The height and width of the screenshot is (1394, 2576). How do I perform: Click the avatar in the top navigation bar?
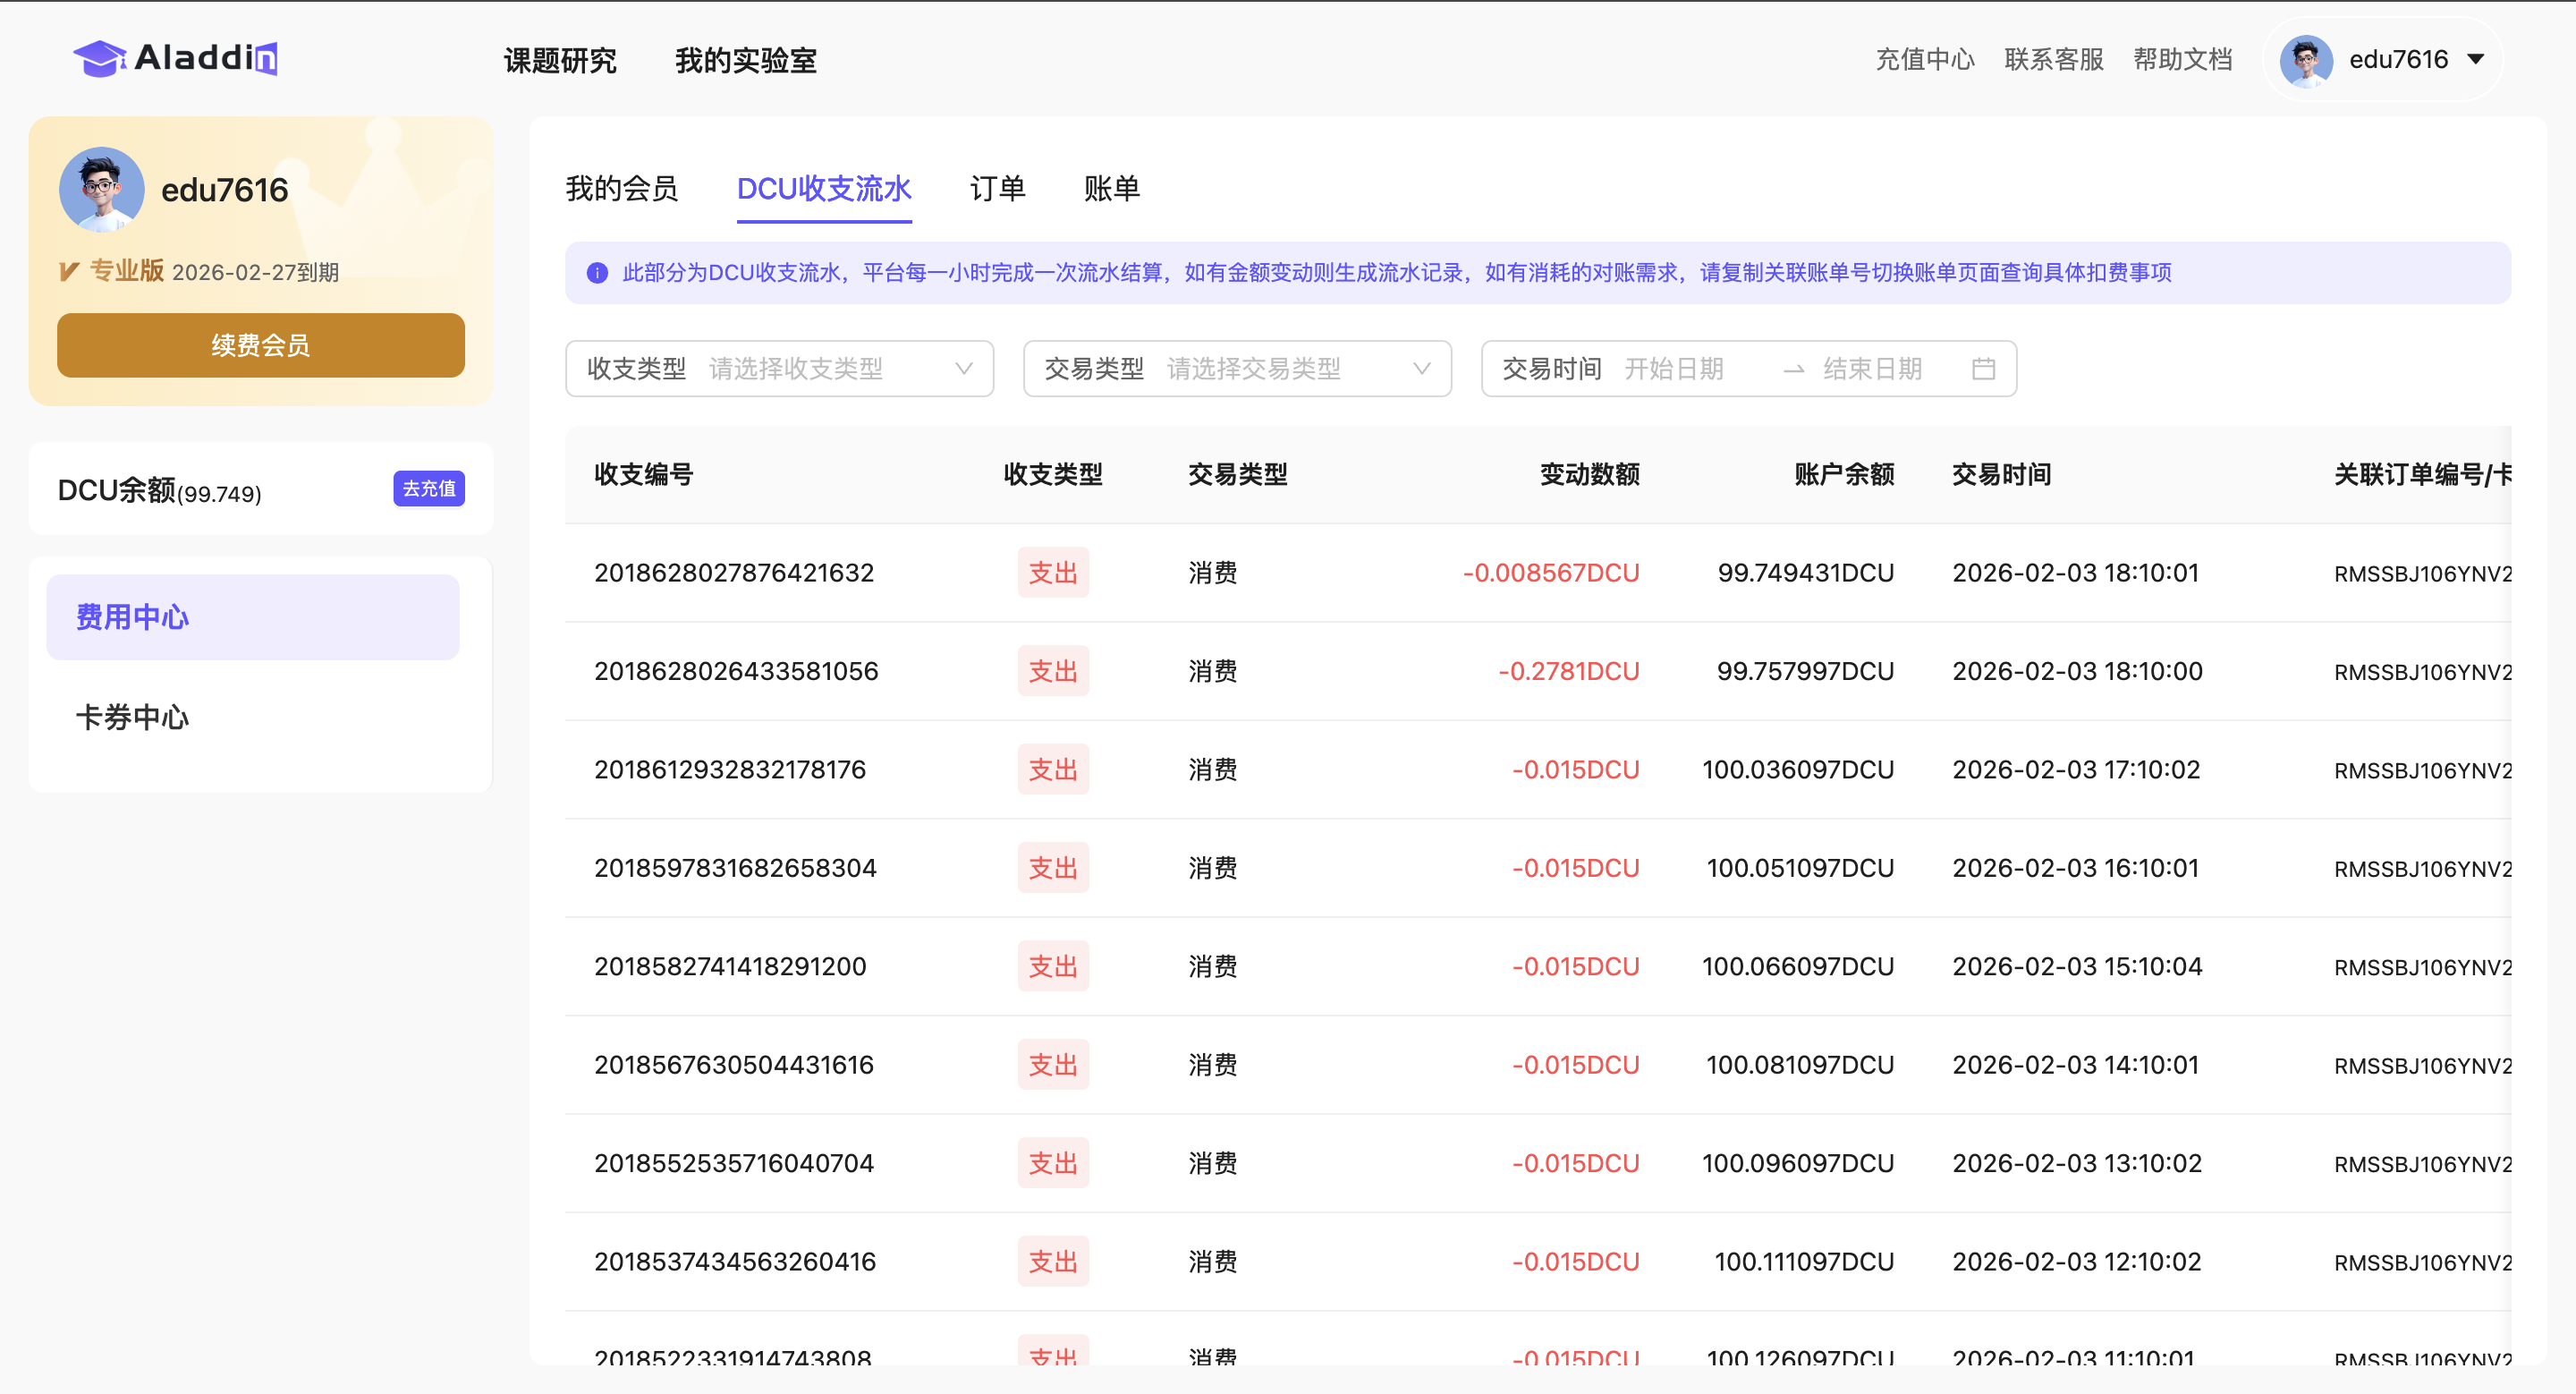(x=2306, y=60)
